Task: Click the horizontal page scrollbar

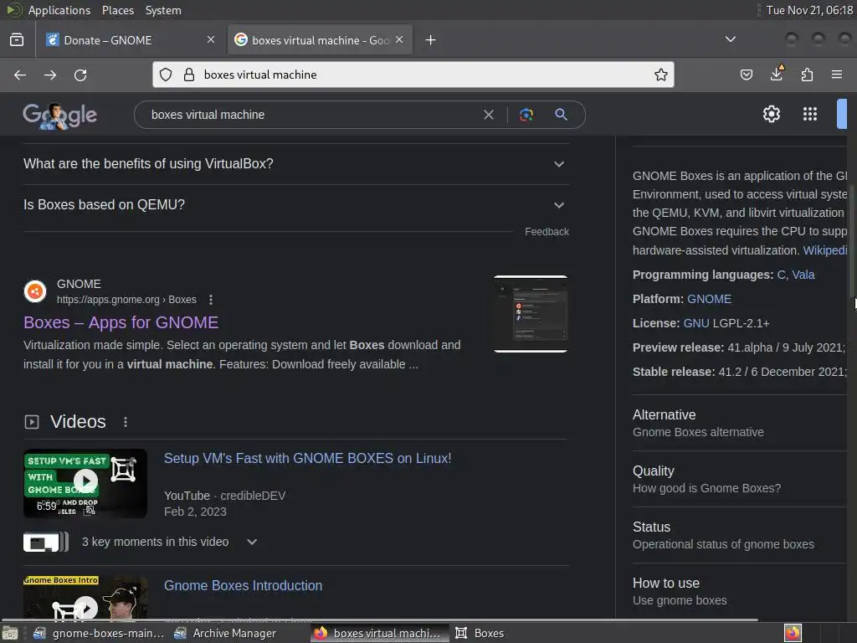Action: [379, 620]
